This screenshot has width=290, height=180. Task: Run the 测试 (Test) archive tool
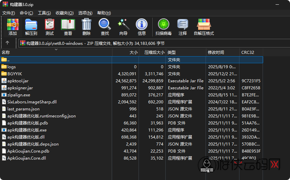pyautogui.click(x=50, y=27)
